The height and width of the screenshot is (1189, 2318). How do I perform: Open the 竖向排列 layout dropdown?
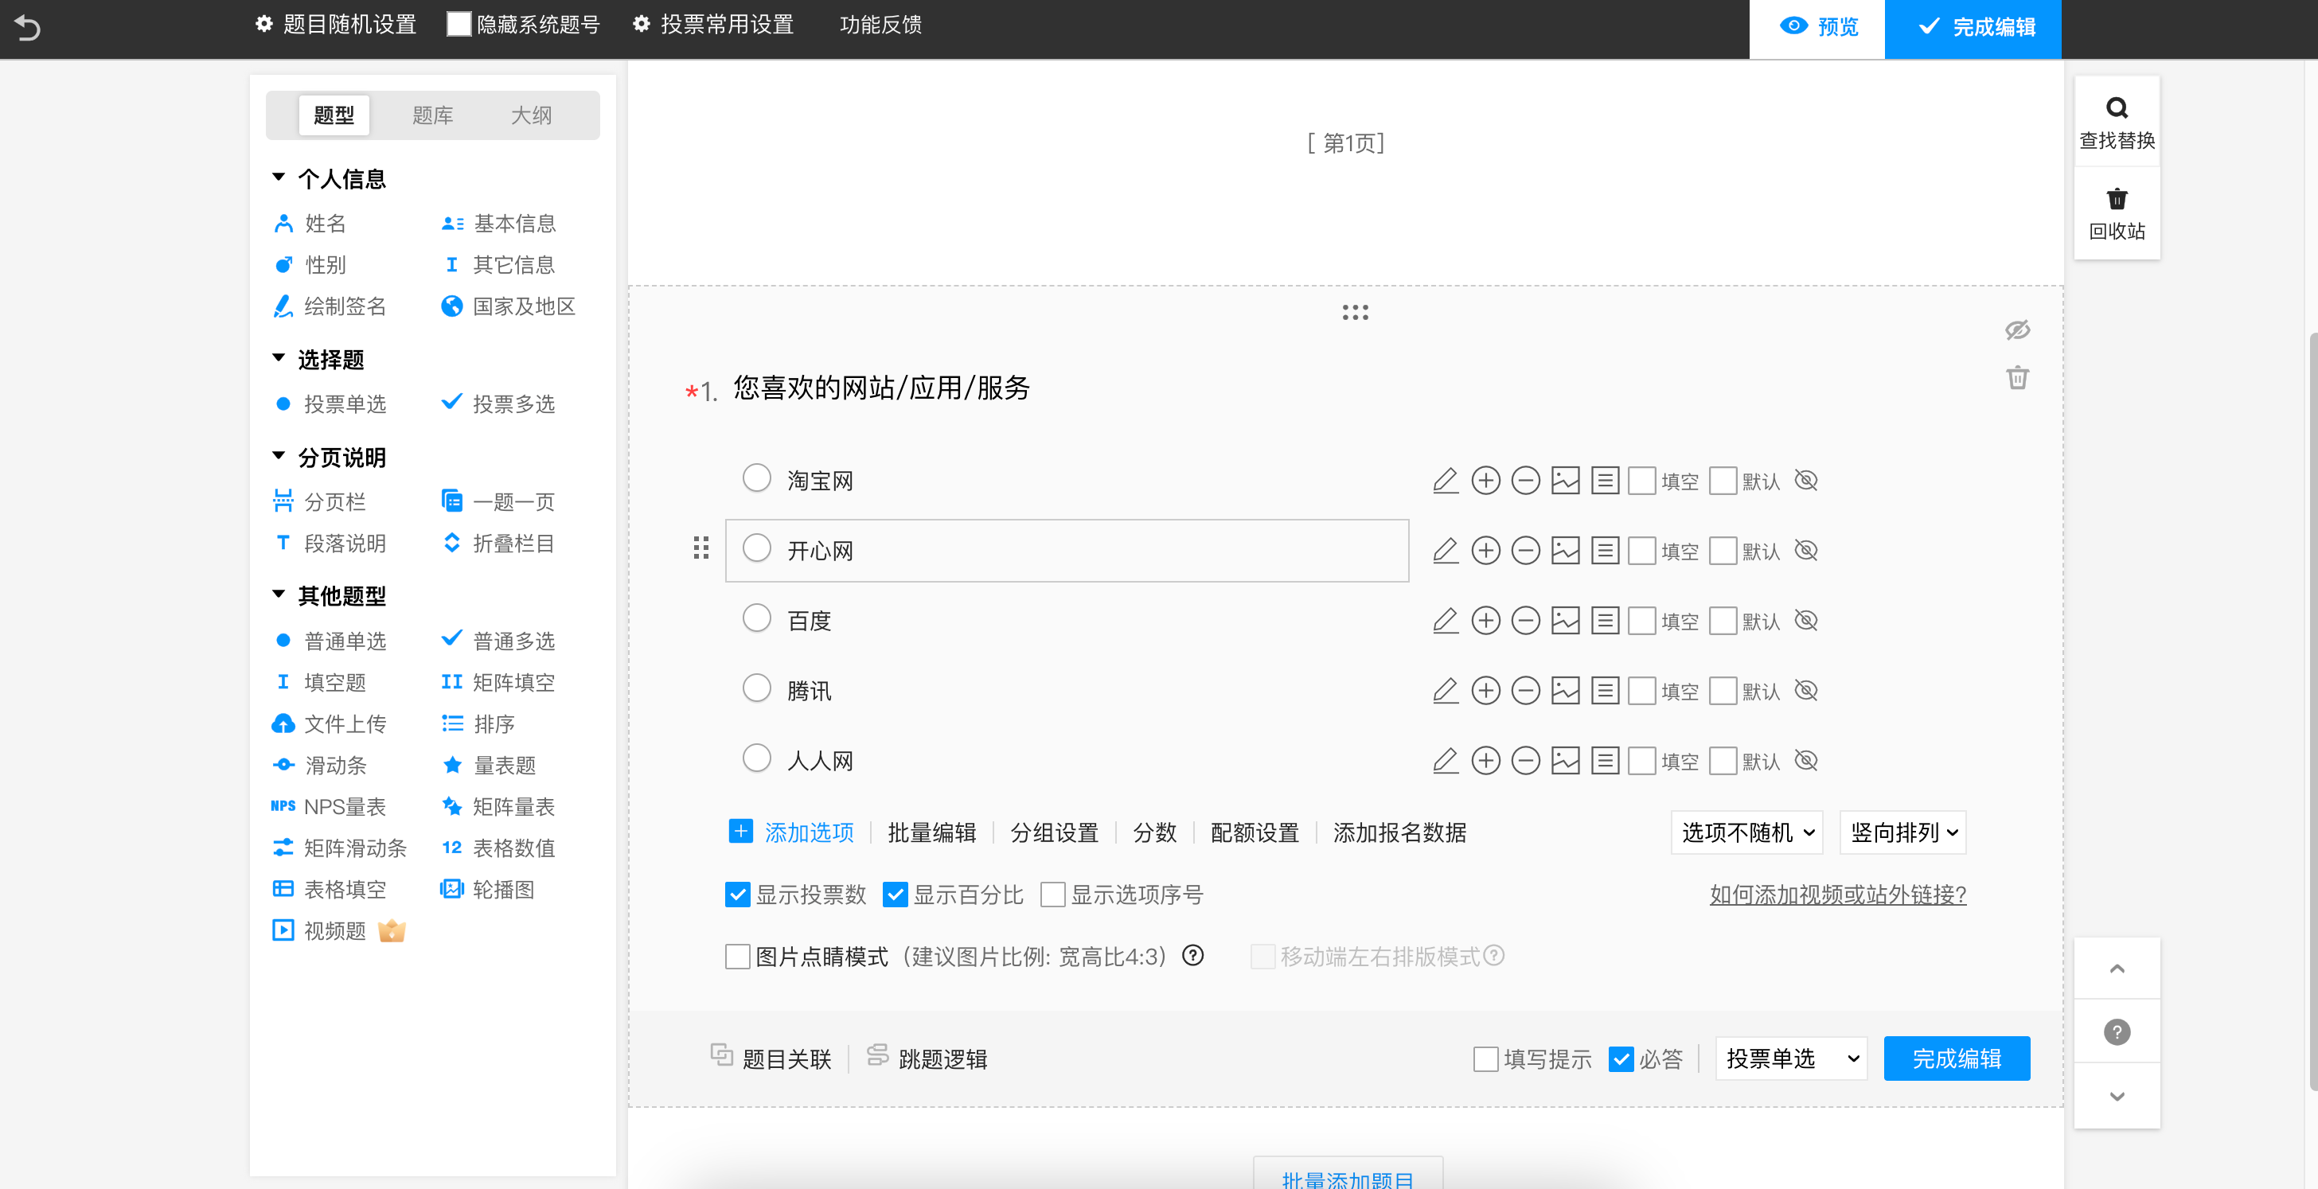[1902, 832]
